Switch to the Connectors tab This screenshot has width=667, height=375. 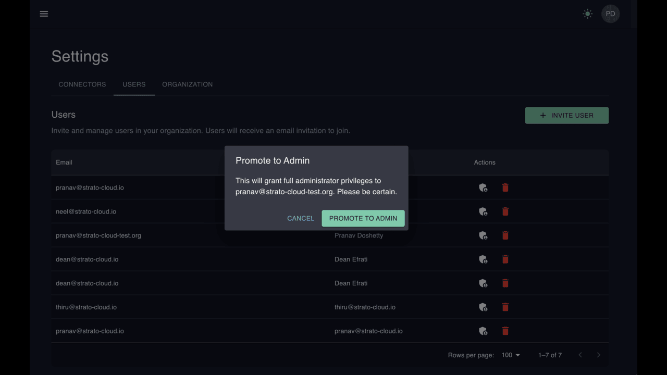tap(82, 84)
